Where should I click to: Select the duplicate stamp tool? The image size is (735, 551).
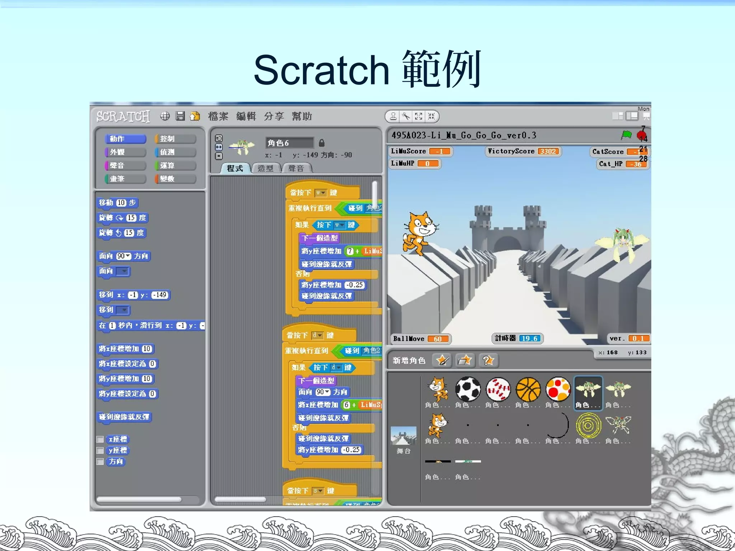(393, 116)
